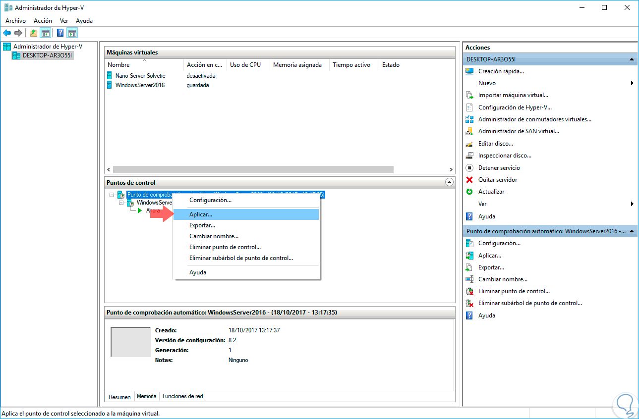The height and width of the screenshot is (419, 639).
Task: Click the bottom Ayuda icon in Acciones pane
Action: [x=470, y=315]
